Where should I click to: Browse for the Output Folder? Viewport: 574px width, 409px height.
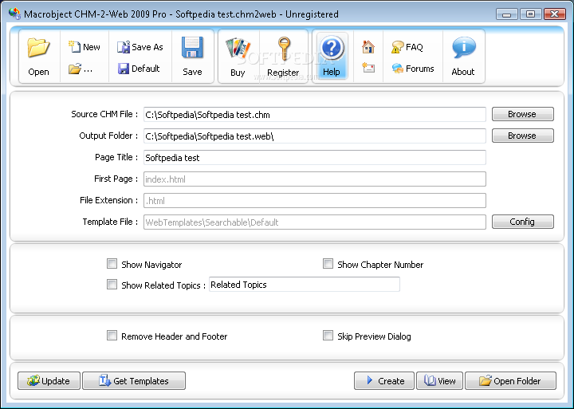(x=523, y=136)
